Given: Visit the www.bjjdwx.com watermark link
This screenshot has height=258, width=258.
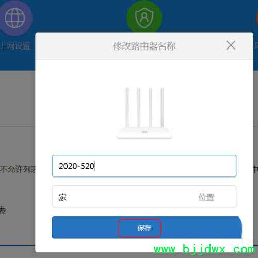Looking at the screenshot, I should (x=204, y=249).
